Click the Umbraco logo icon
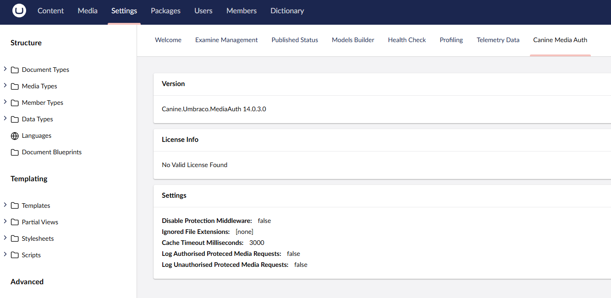This screenshot has height=298, width=611. pos(19,11)
